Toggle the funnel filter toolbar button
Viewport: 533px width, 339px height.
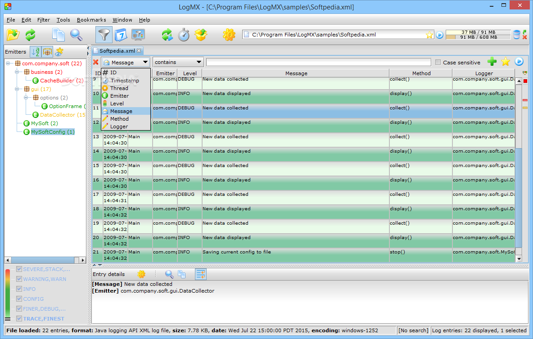(x=104, y=35)
